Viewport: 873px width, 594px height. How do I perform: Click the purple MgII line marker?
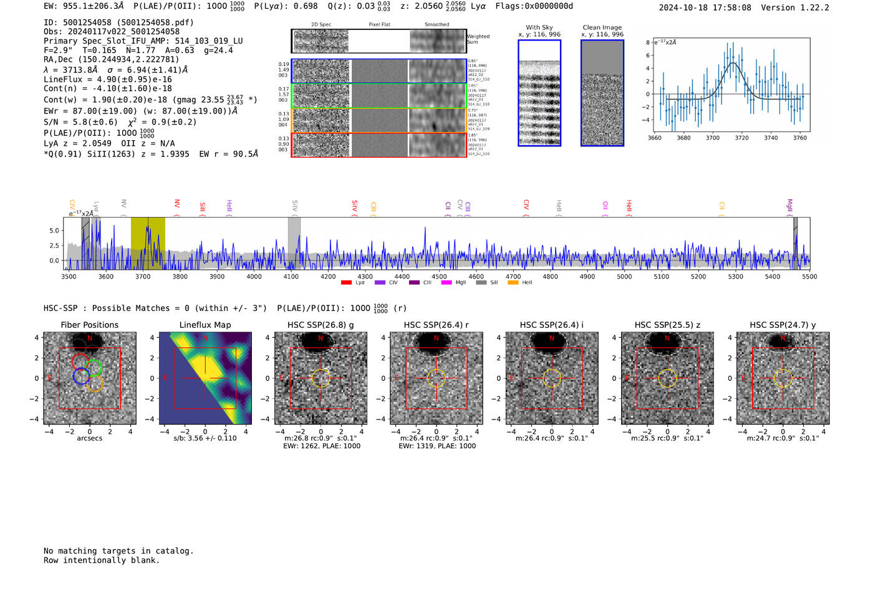click(x=789, y=208)
